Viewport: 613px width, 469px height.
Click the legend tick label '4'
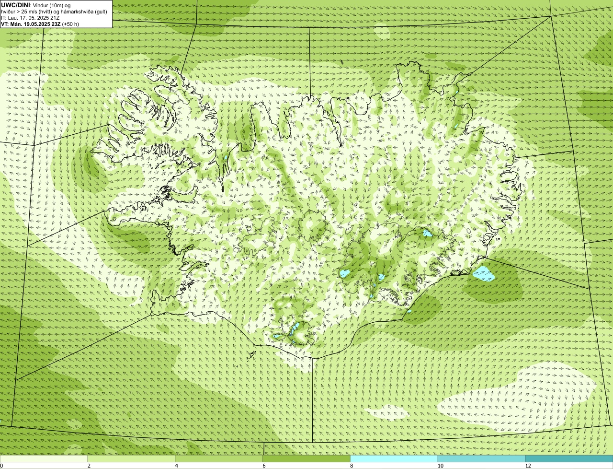click(x=176, y=466)
